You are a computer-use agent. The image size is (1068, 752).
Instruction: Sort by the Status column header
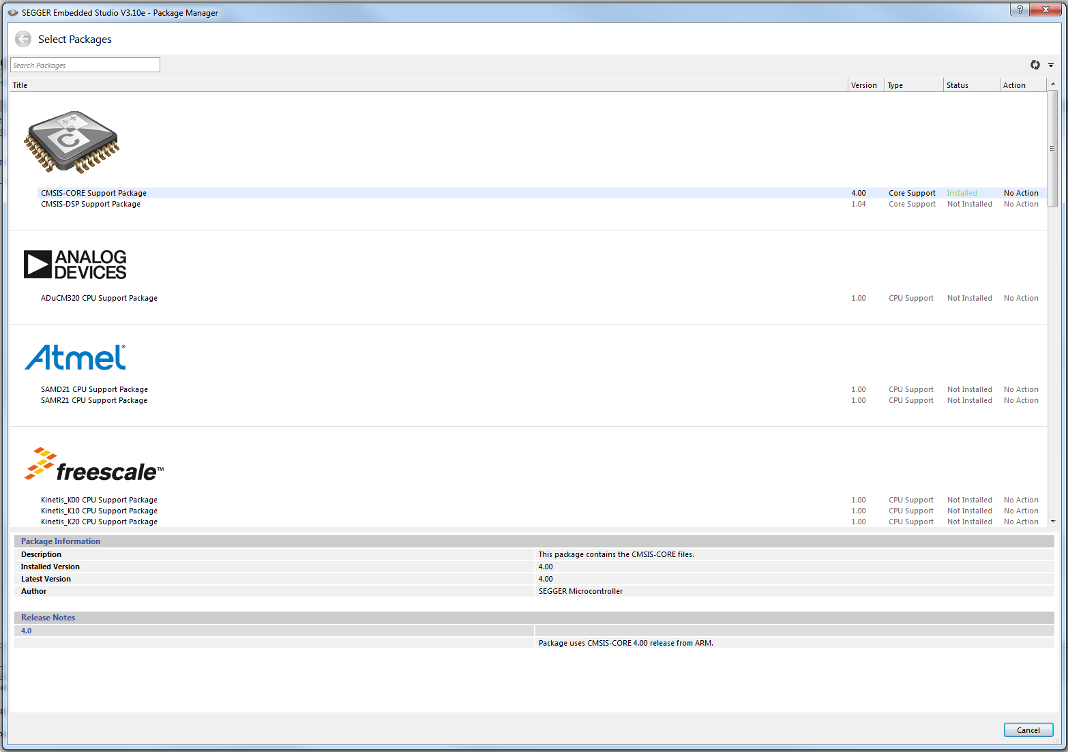(972, 85)
